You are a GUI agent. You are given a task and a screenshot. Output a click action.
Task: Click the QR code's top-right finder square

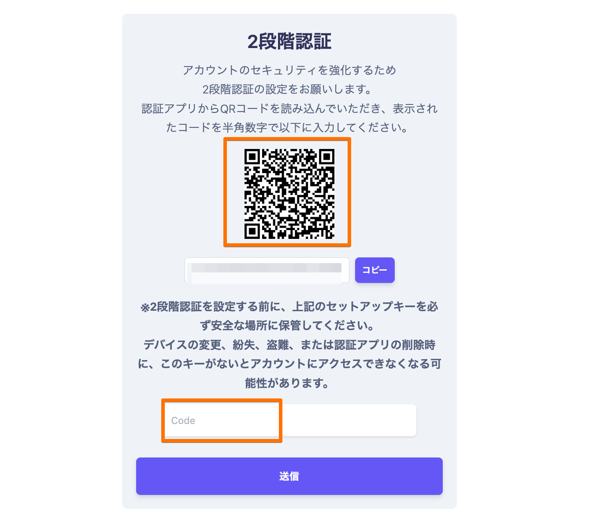tap(326, 157)
